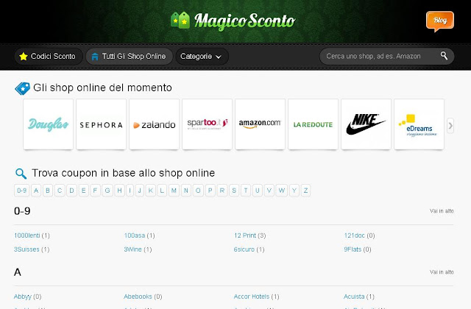Jump to letter L shops
This screenshot has width=471, height=309.
coord(162,191)
